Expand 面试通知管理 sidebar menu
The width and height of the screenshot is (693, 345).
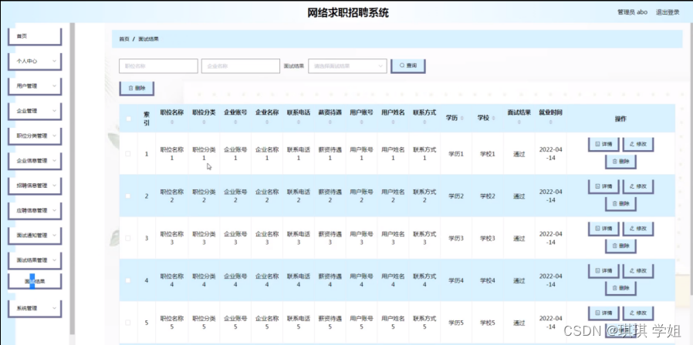click(35, 235)
